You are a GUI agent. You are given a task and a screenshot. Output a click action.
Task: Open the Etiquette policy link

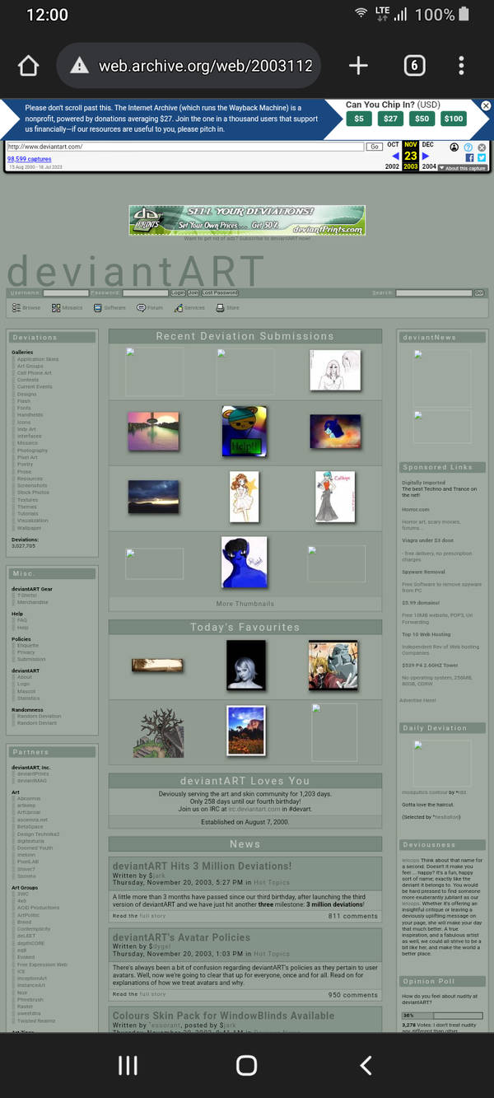point(28,646)
